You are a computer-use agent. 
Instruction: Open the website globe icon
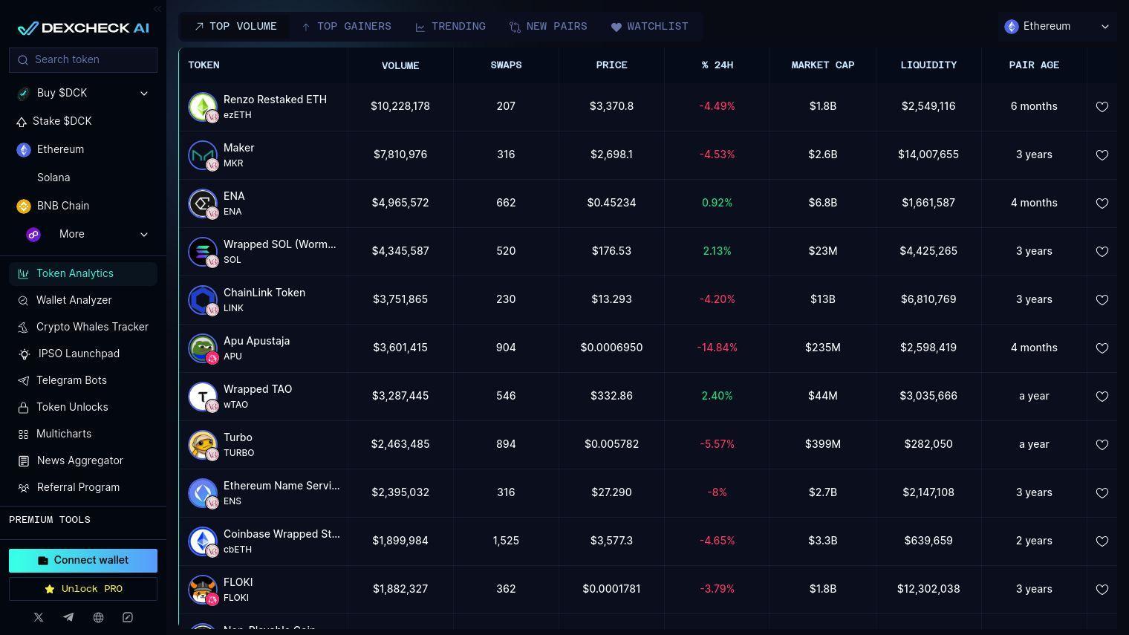pos(98,617)
